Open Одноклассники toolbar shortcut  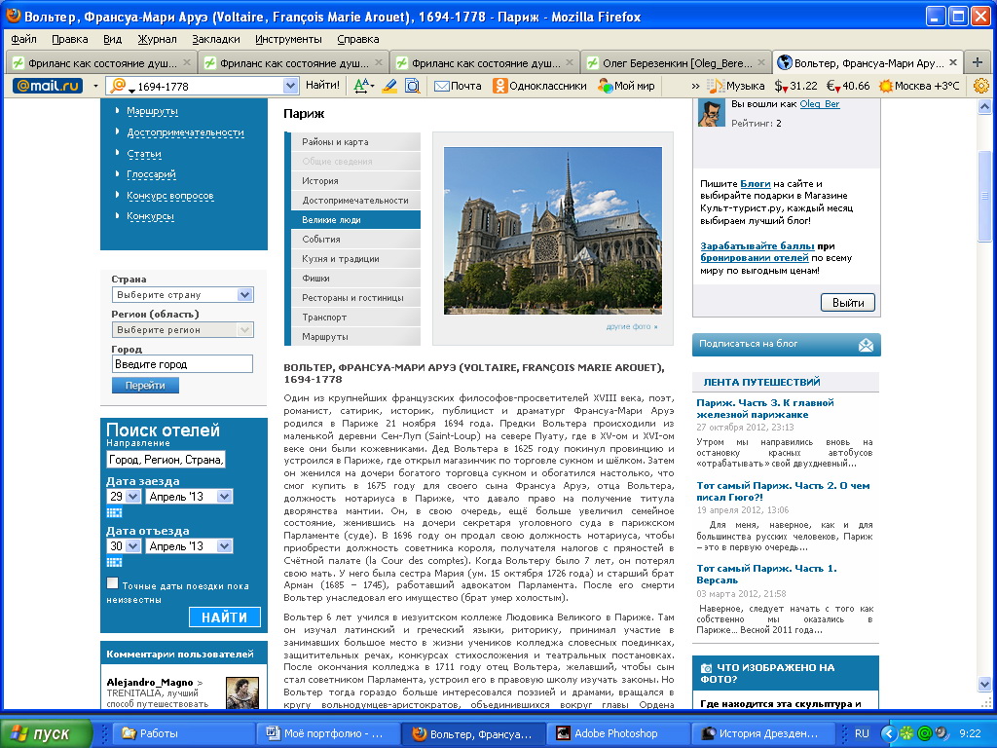pos(539,86)
